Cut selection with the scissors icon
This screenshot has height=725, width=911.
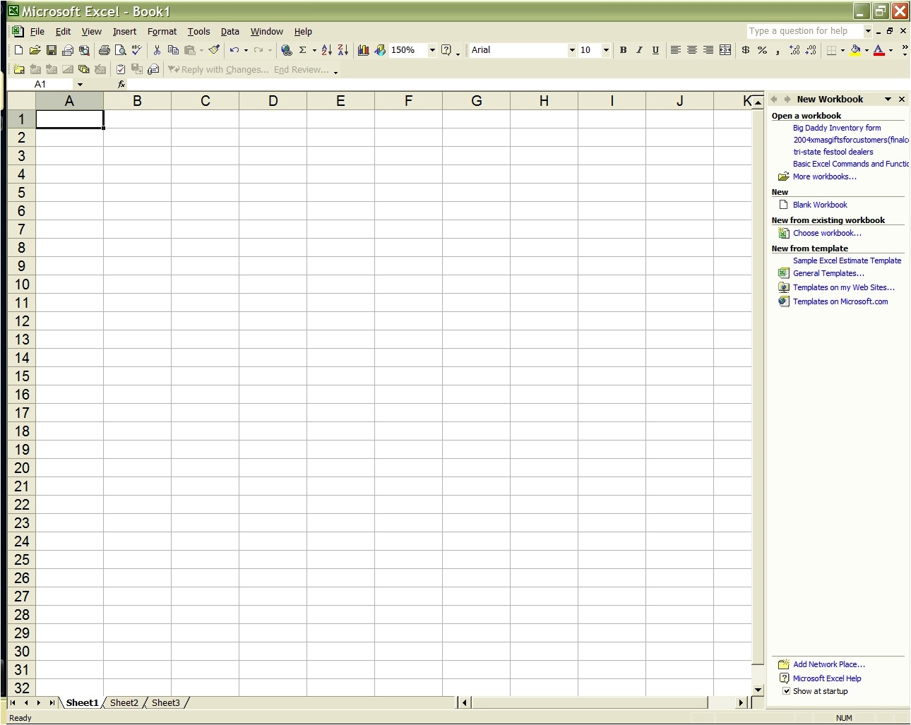(x=157, y=50)
